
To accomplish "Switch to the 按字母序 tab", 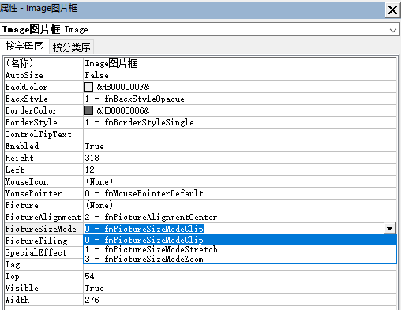I will [x=24, y=47].
